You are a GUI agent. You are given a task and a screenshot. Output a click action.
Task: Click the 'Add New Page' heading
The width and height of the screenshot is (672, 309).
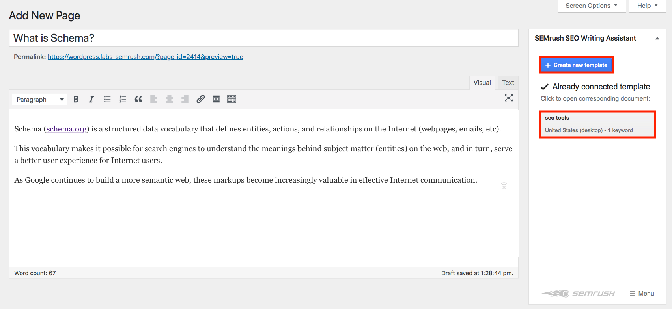coord(45,15)
